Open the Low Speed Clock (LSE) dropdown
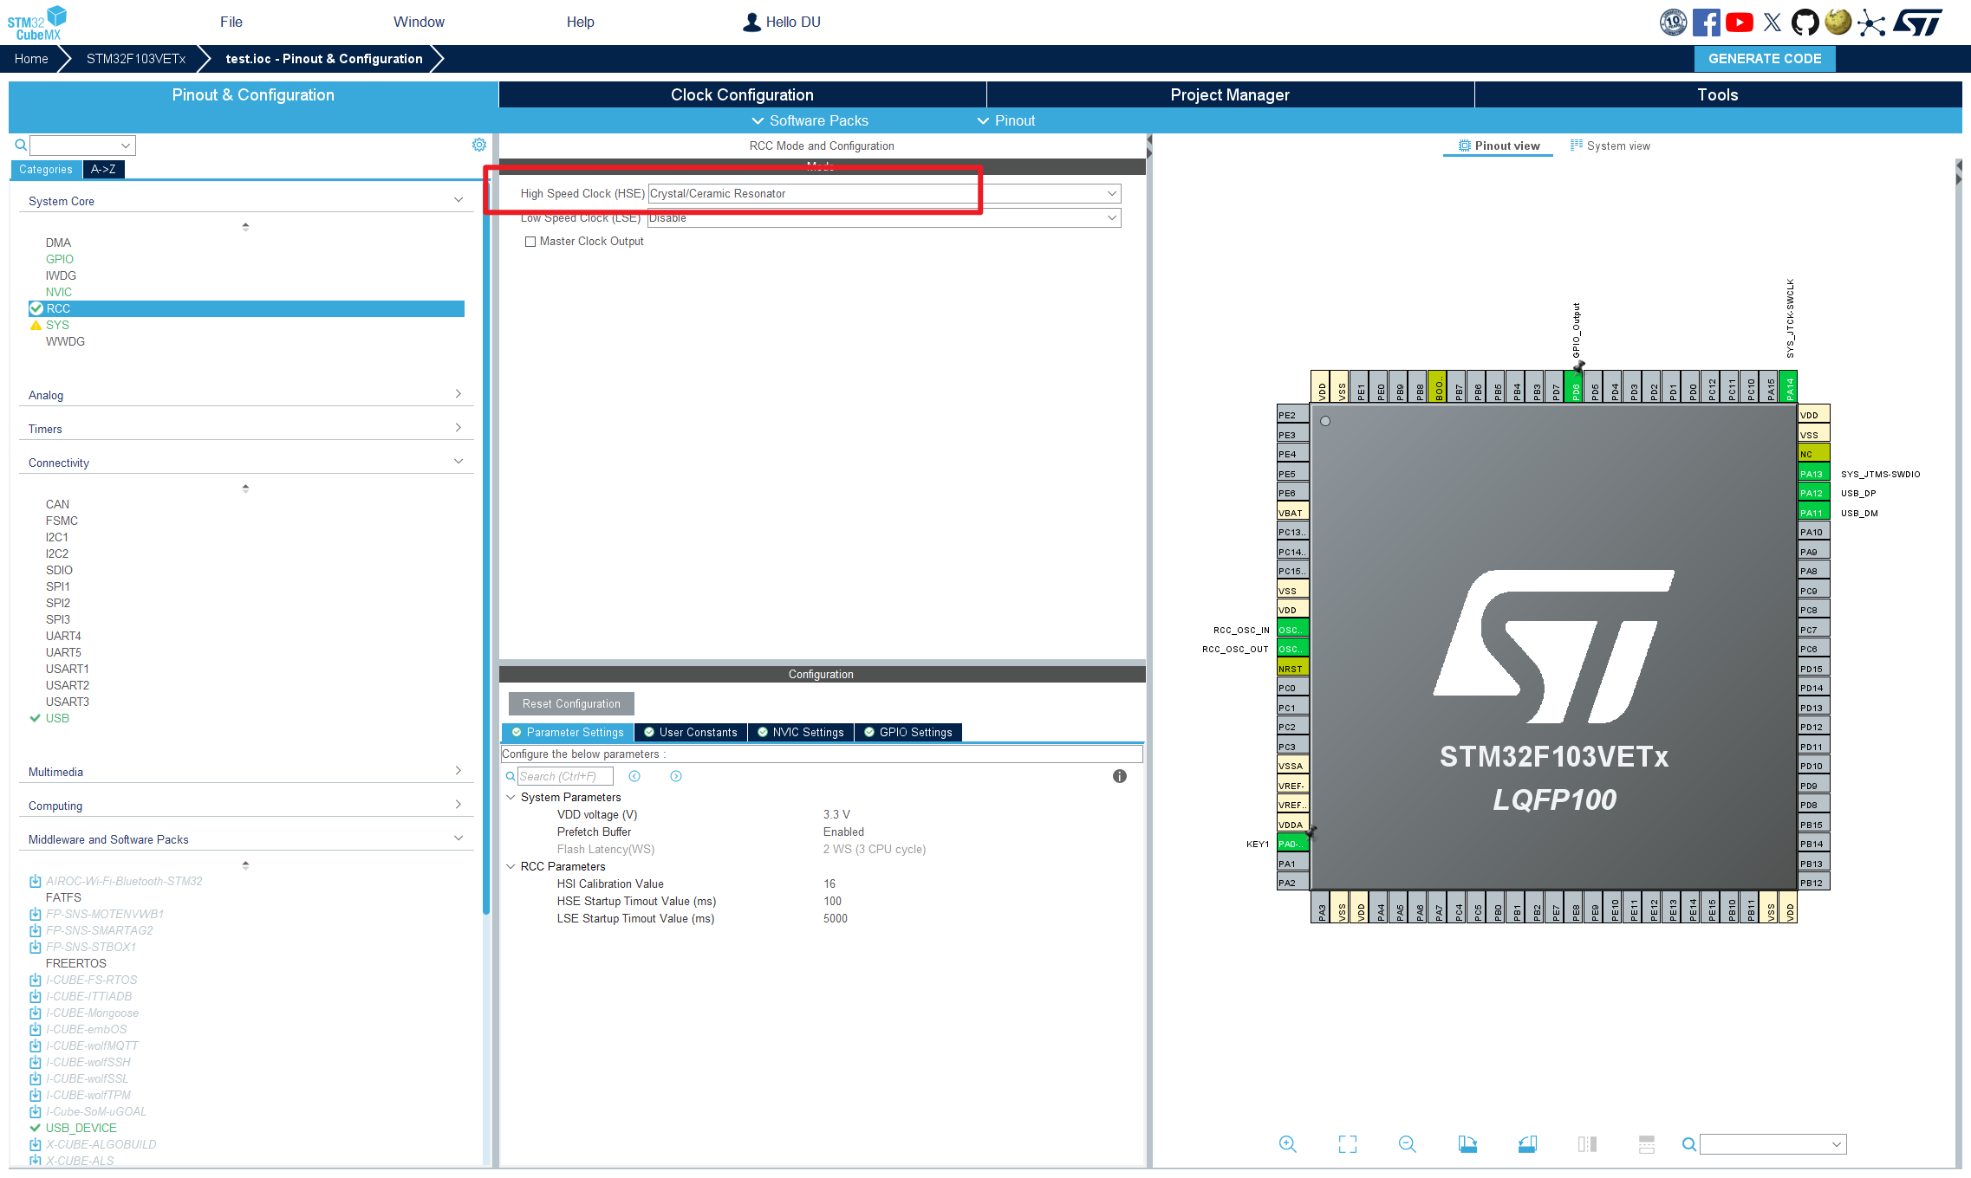This screenshot has height=1178, width=1971. click(1111, 217)
